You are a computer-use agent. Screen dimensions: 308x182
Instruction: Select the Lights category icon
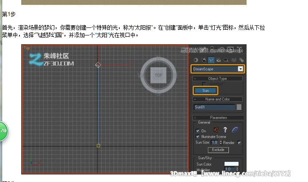211,60
